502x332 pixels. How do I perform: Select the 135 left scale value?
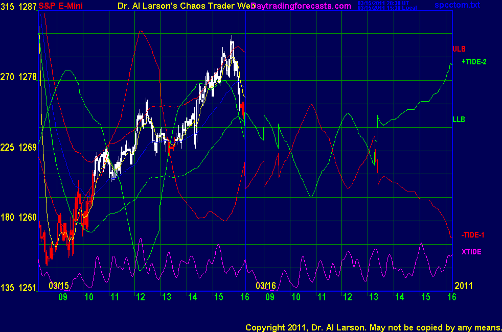click(8, 288)
